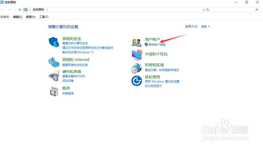The width and height of the screenshot is (263, 147).
Task: Click 更改日期、时间或数字格式 link
Action: click(162, 70)
